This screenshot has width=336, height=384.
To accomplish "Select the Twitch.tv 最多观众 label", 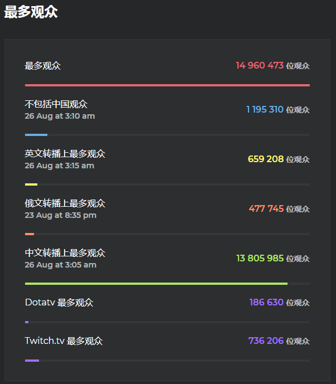I will pyautogui.click(x=64, y=341).
